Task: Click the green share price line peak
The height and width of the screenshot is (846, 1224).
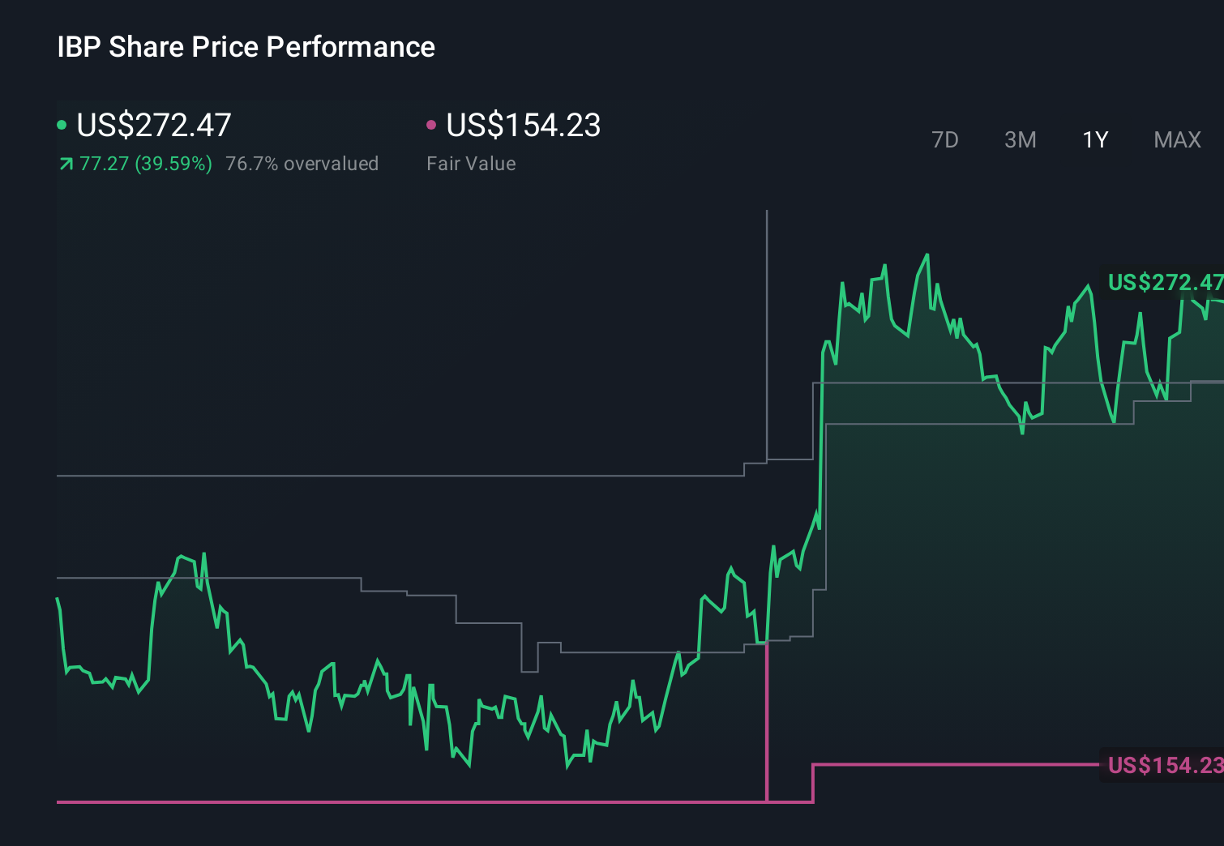Action: (927, 255)
